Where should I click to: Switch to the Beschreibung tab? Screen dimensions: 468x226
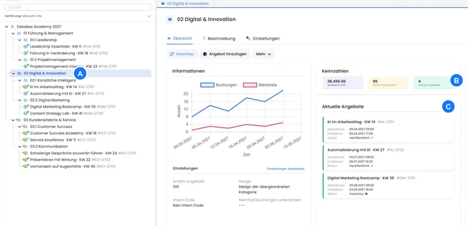(x=219, y=39)
